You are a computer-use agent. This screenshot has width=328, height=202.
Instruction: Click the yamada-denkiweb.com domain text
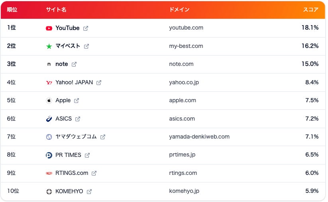coord(199,137)
